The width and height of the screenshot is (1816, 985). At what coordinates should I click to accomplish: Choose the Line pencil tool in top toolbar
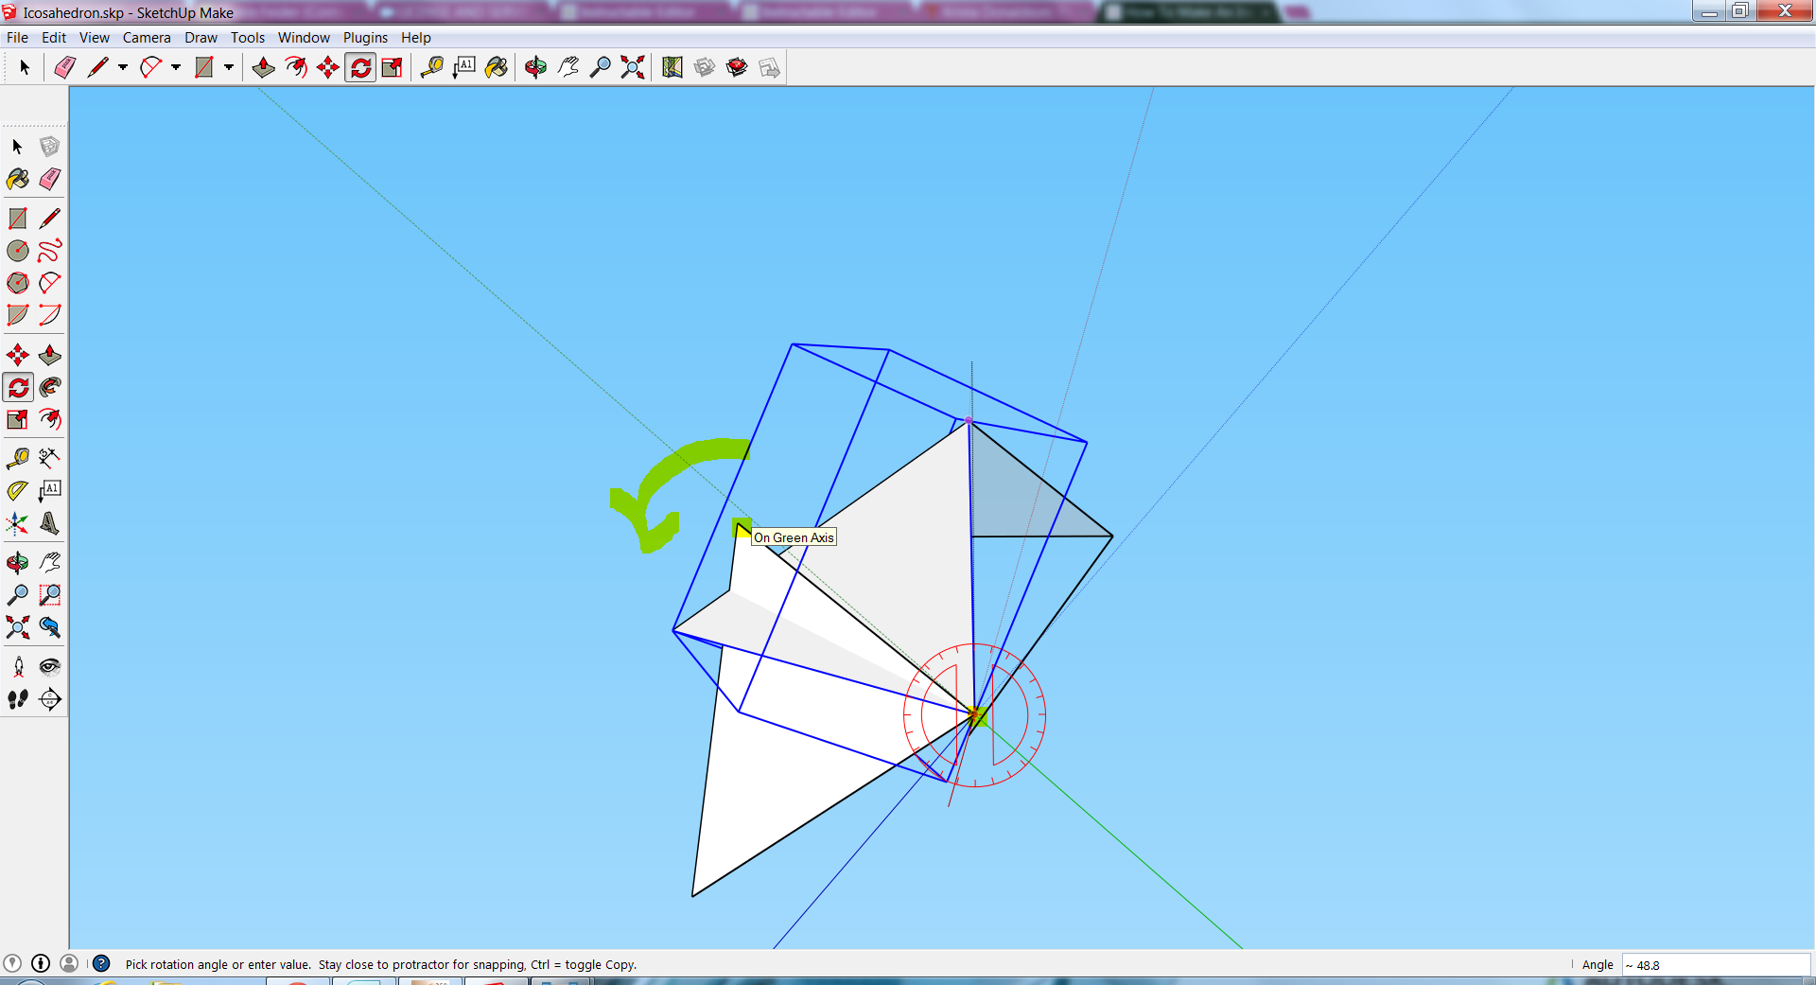point(97,67)
